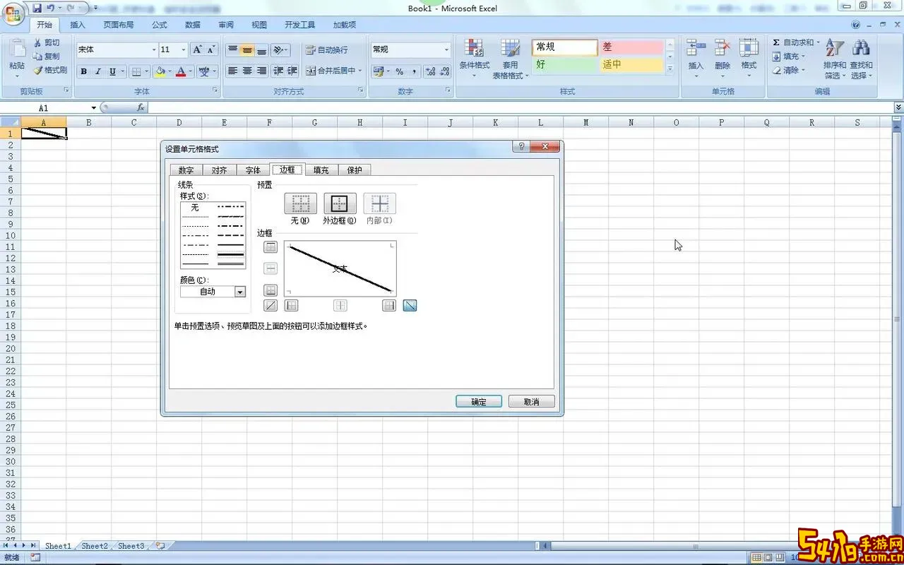Click the 剪切 cut button
The height and width of the screenshot is (565, 904).
pyautogui.click(x=47, y=42)
